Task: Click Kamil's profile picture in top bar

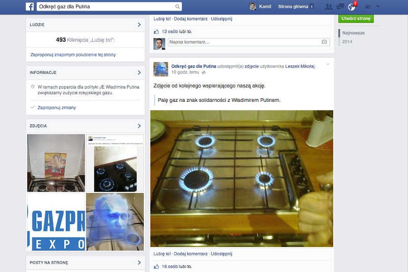Action: pyautogui.click(x=252, y=7)
